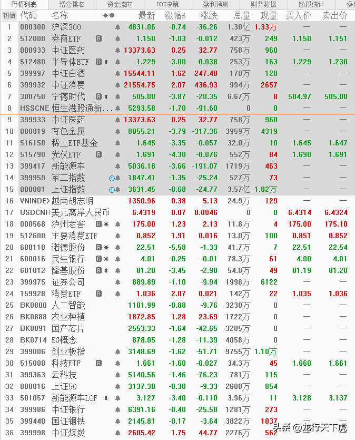
Task: Select the 5G概念 sector name
Action: pos(64,340)
